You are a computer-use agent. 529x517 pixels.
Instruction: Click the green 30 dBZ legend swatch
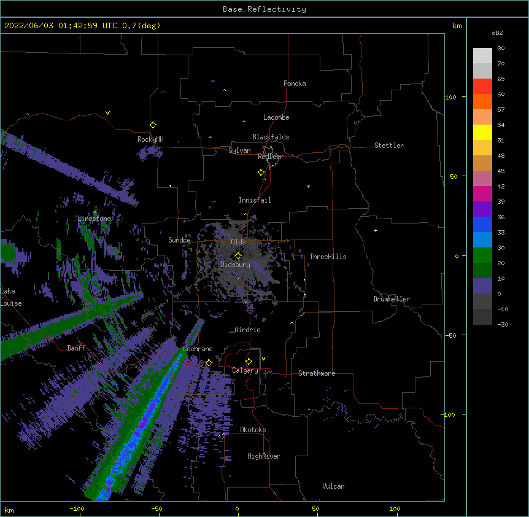pyautogui.click(x=482, y=255)
